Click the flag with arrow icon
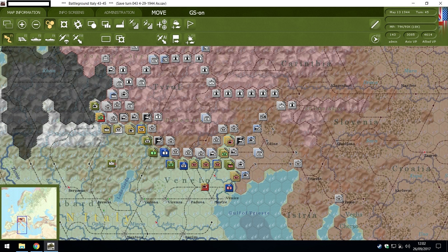This screenshot has width=448, height=252. (176, 39)
